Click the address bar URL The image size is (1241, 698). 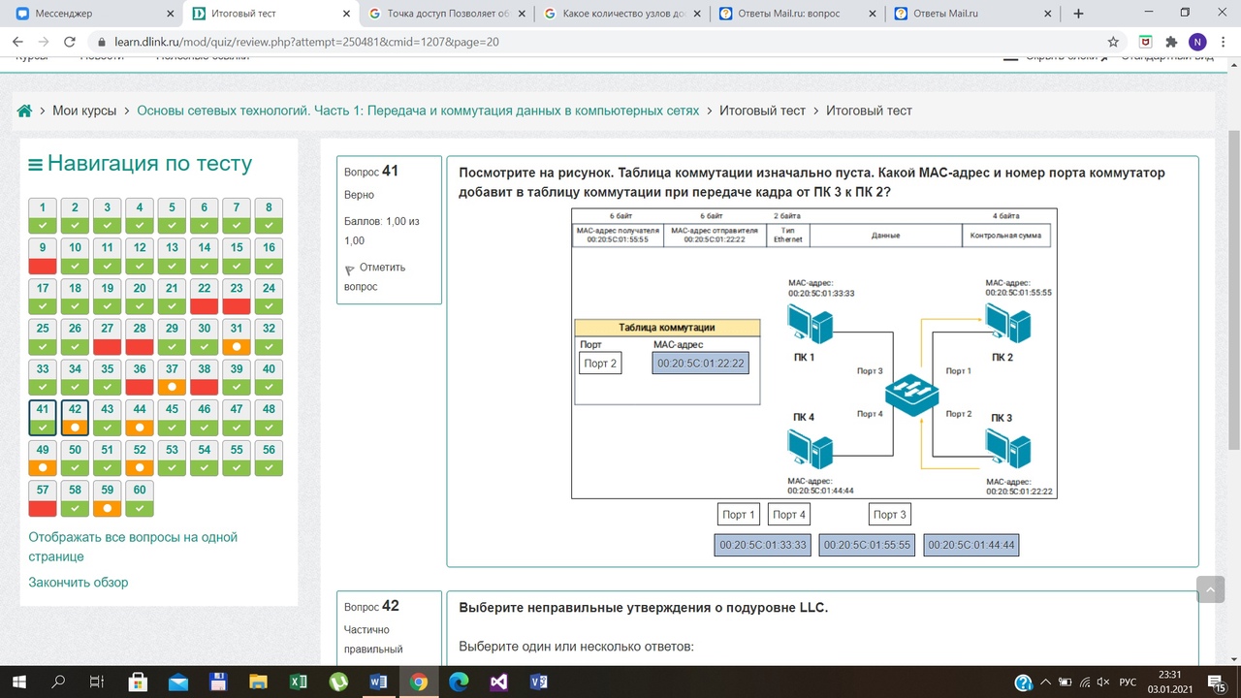pyautogui.click(x=308, y=43)
